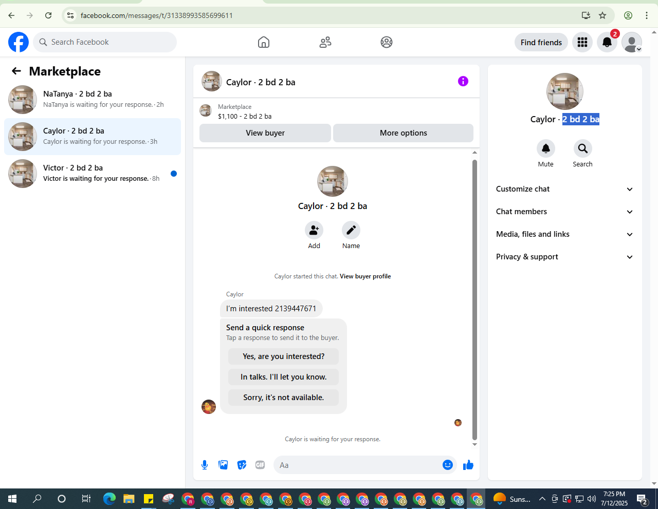The image size is (658, 509).
Task: Click the "I'm interested 2139447671" message
Action: 271,309
